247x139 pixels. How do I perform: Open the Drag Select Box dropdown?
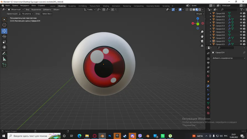coord(47,14)
